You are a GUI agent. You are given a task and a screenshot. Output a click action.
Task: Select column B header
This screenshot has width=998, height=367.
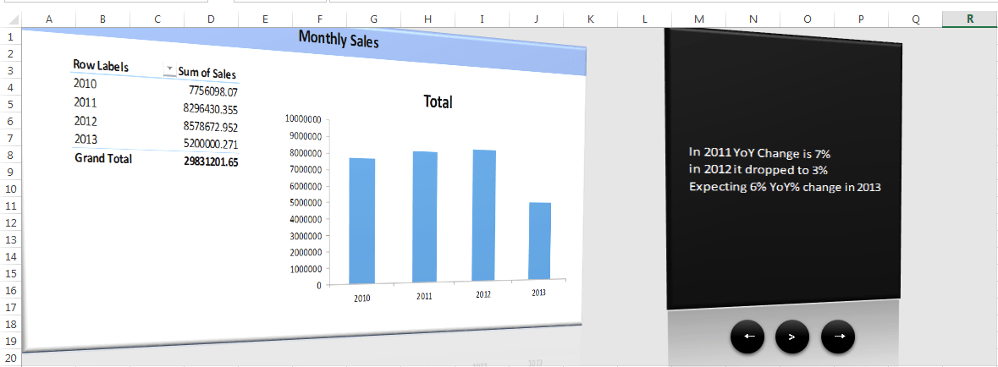102,19
